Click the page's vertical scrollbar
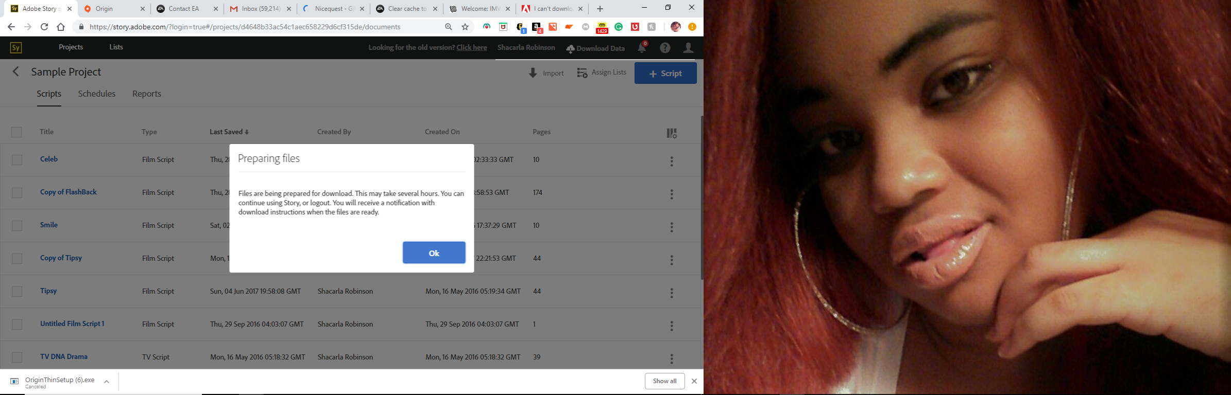The width and height of the screenshot is (1231, 395). coord(702,198)
